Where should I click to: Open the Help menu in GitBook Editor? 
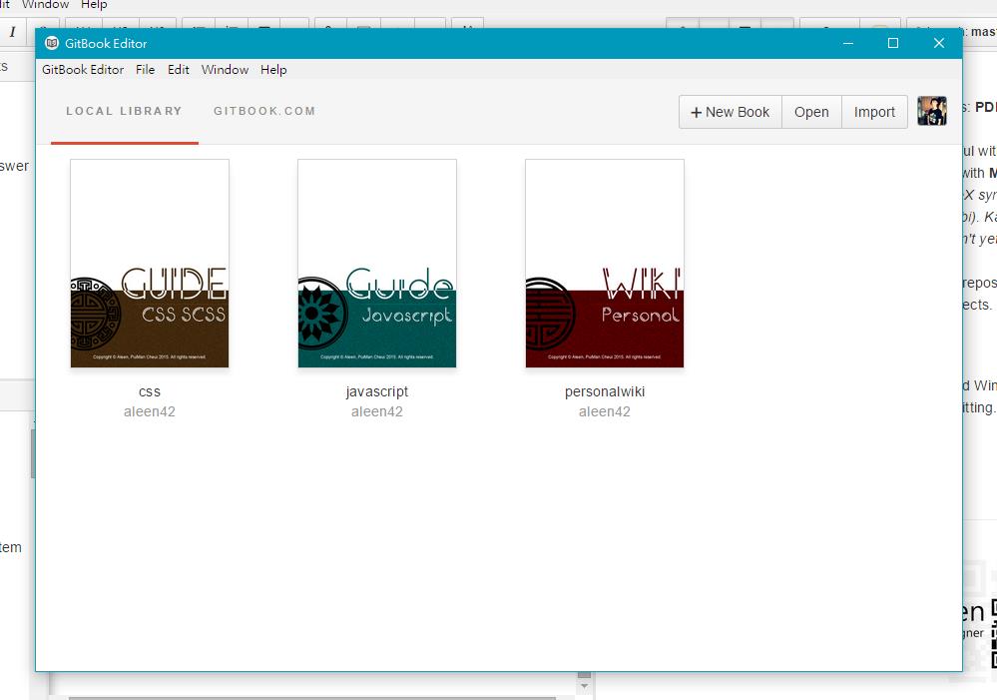click(x=273, y=69)
